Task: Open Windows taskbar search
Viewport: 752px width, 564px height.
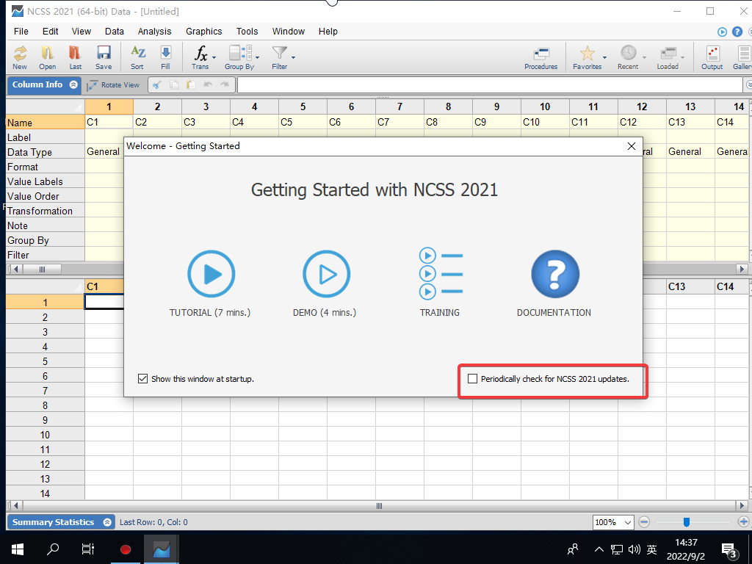Action: (53, 549)
